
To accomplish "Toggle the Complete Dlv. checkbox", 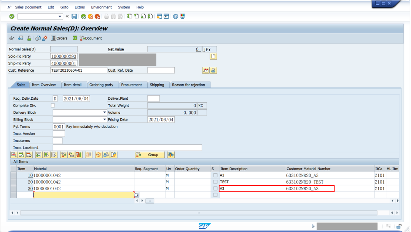I will tap(53, 105).
